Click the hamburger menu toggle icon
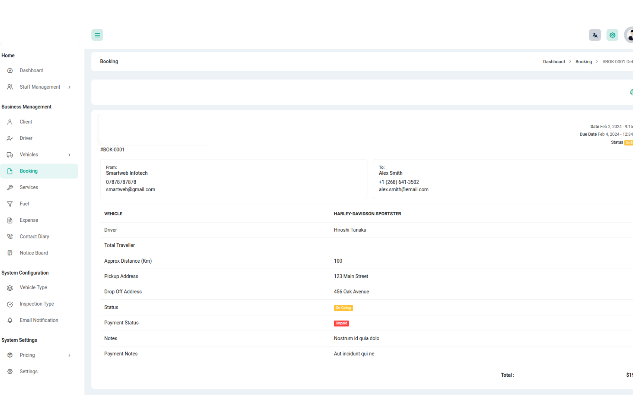The image size is (633, 399). (97, 35)
